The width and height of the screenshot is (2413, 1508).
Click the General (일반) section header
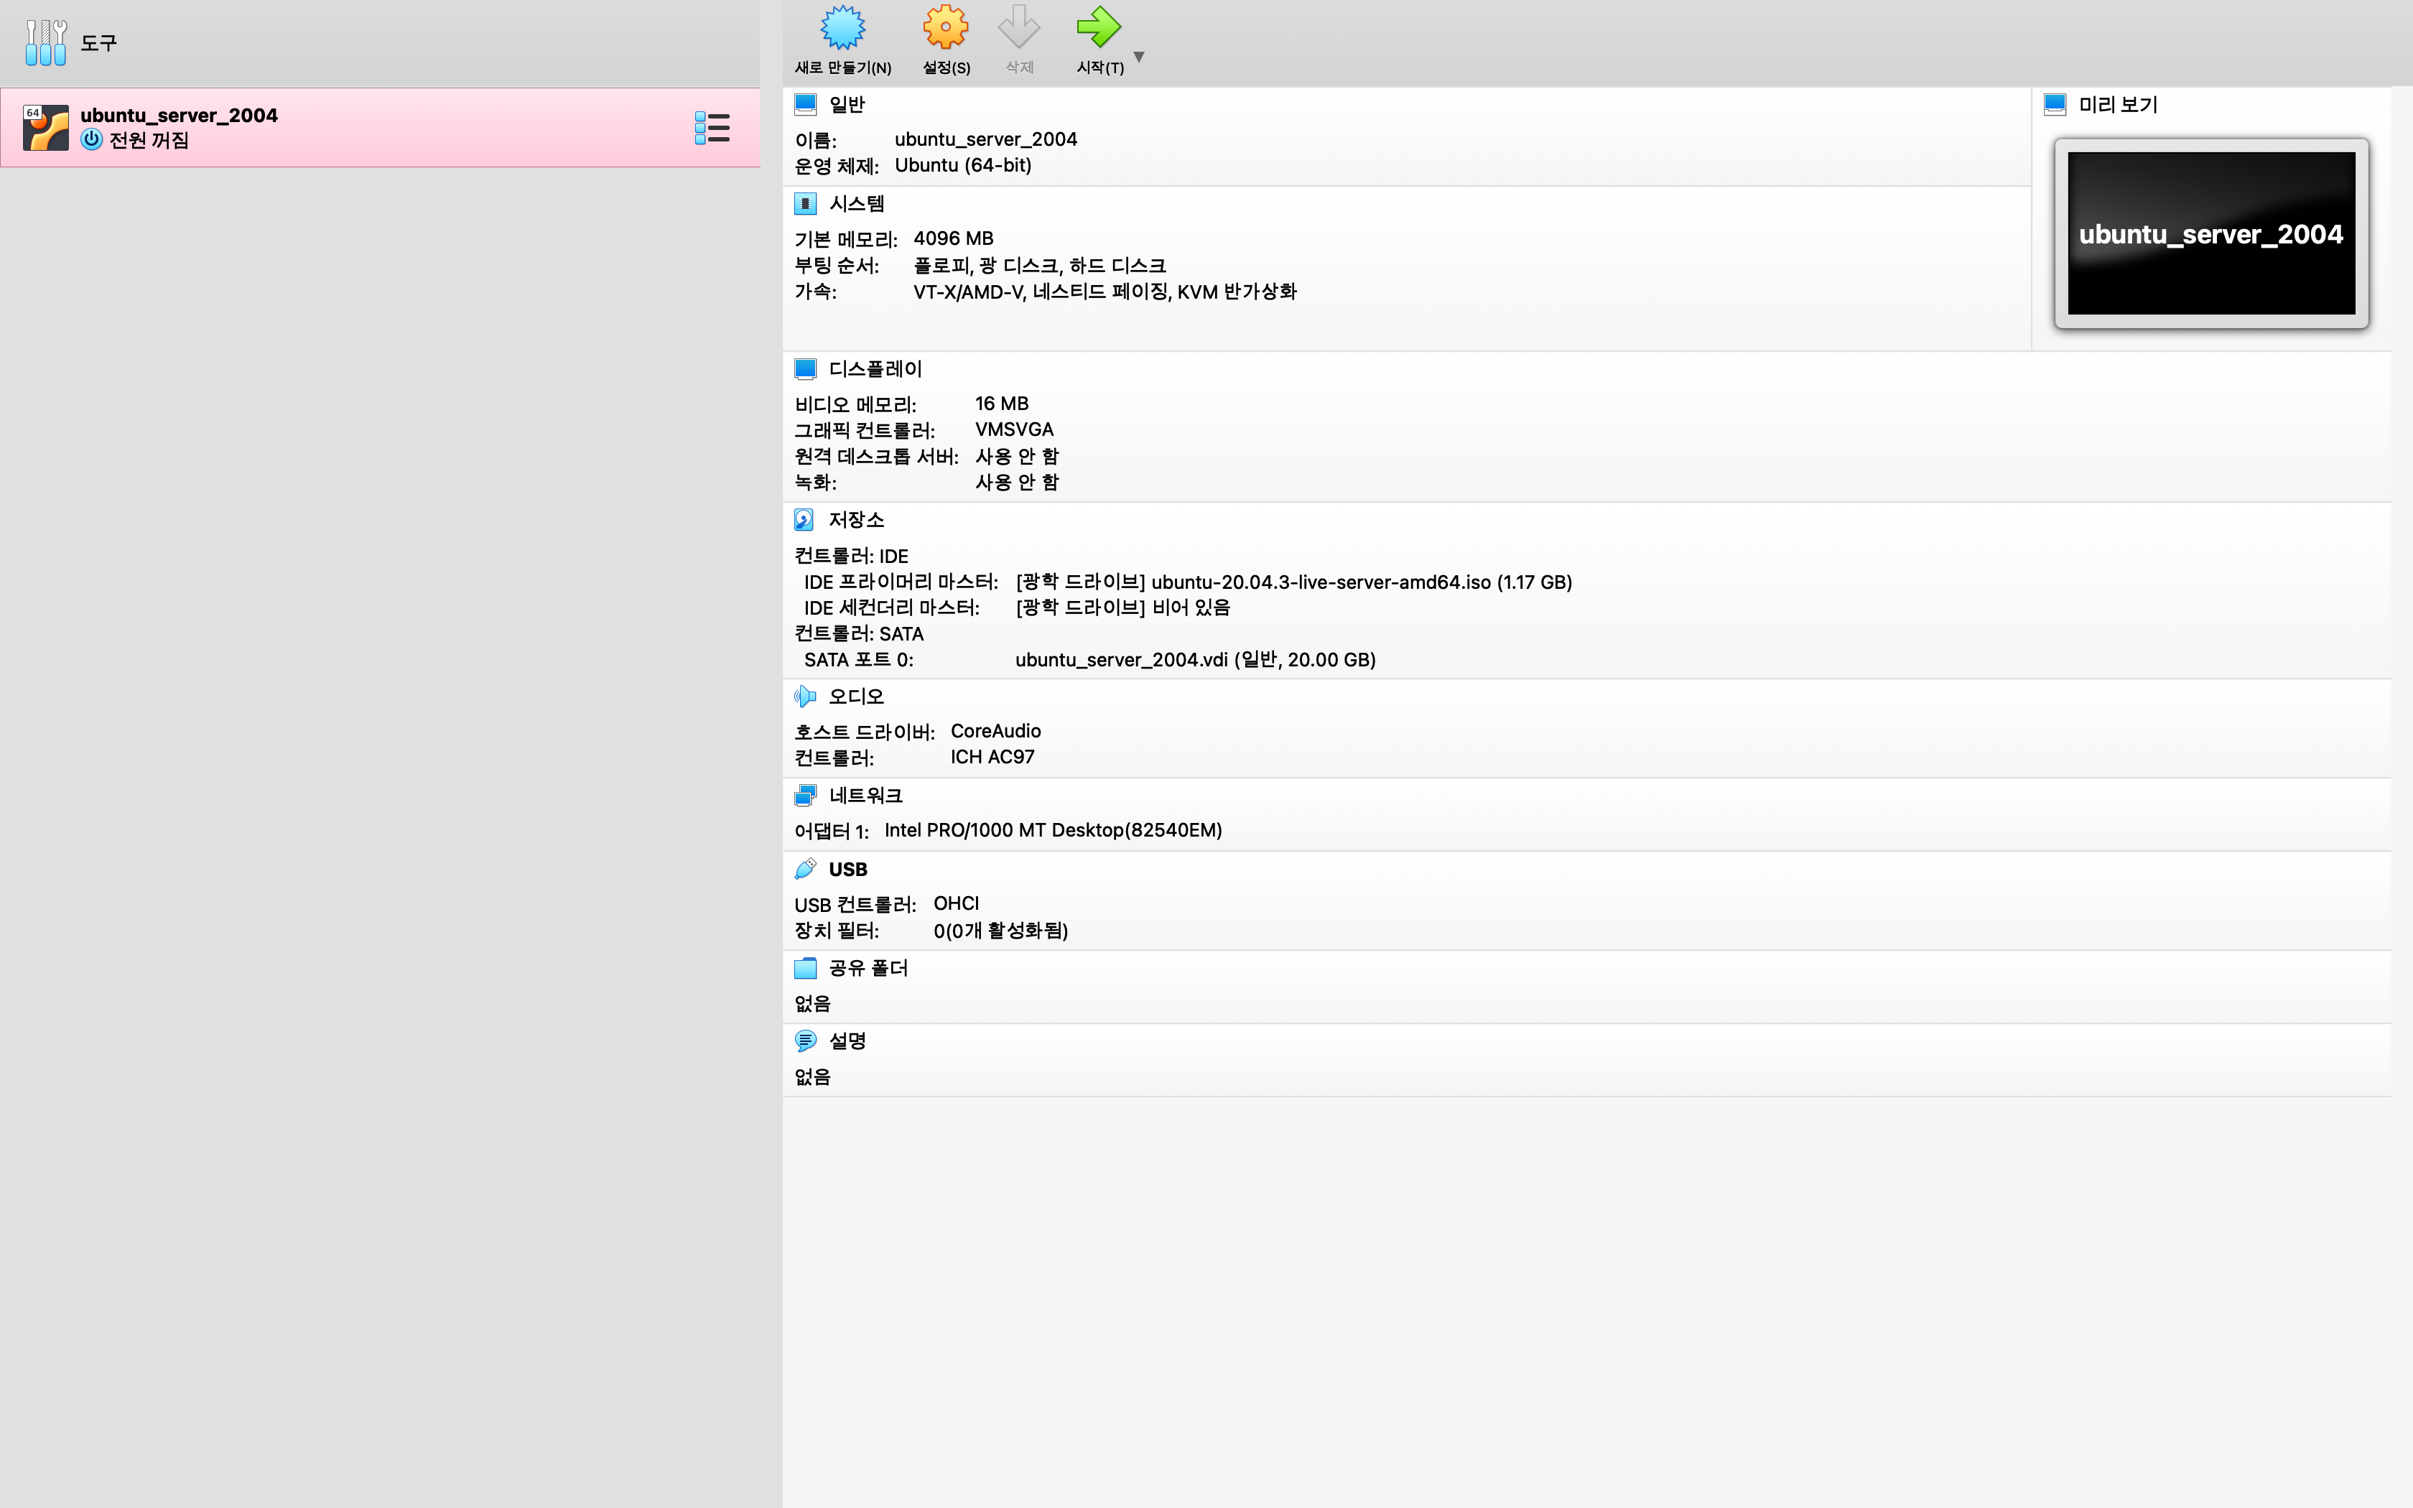point(847,105)
